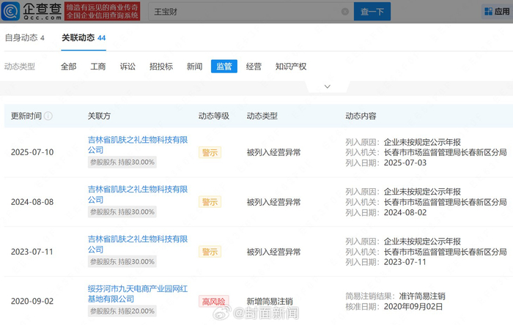Click the 参股股东 持股20.00% tag

[x=122, y=311]
